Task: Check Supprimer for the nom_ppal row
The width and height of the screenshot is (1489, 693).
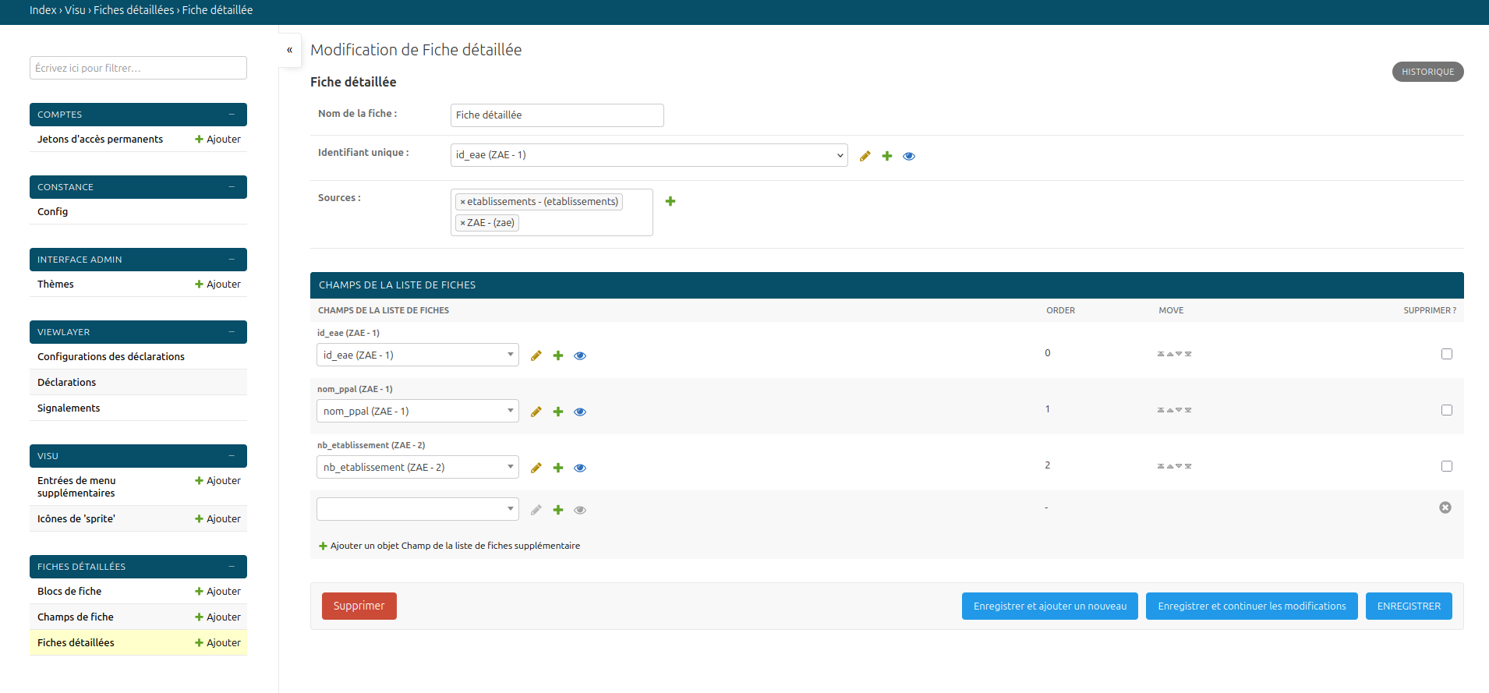Action: pyautogui.click(x=1447, y=410)
